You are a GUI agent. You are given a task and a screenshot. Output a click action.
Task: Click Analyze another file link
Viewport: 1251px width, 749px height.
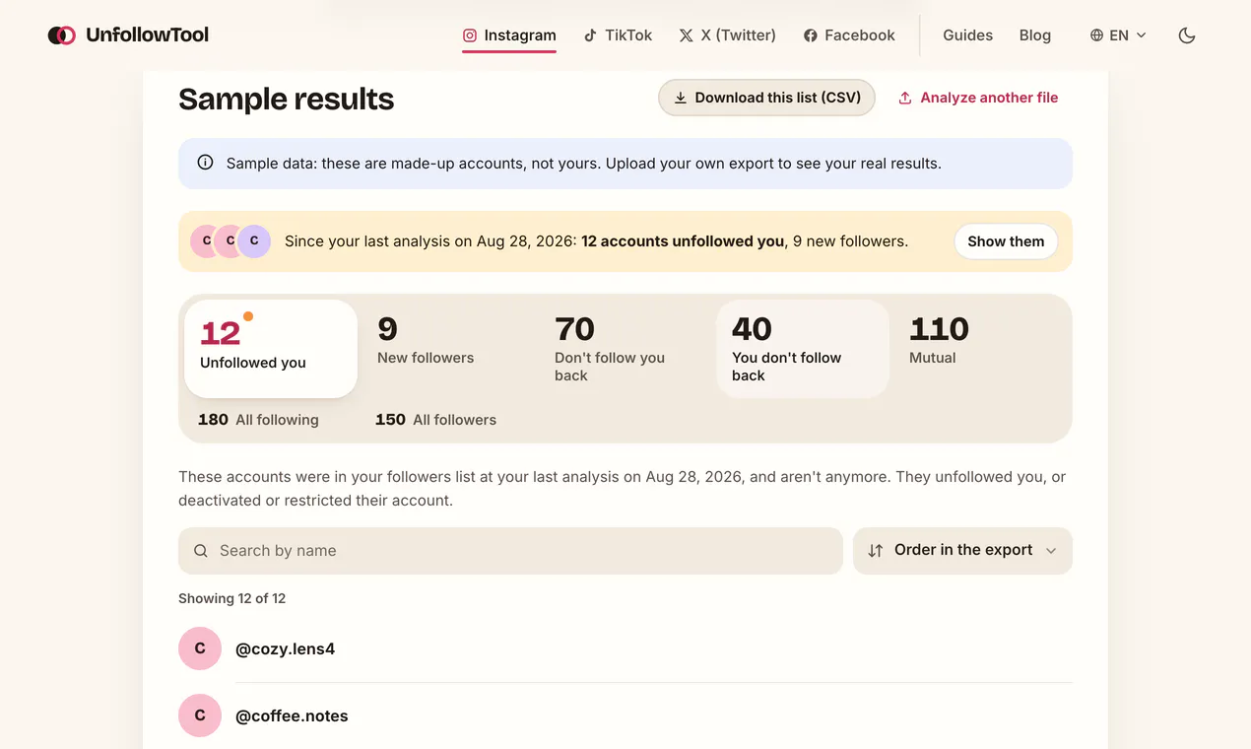[x=978, y=98]
